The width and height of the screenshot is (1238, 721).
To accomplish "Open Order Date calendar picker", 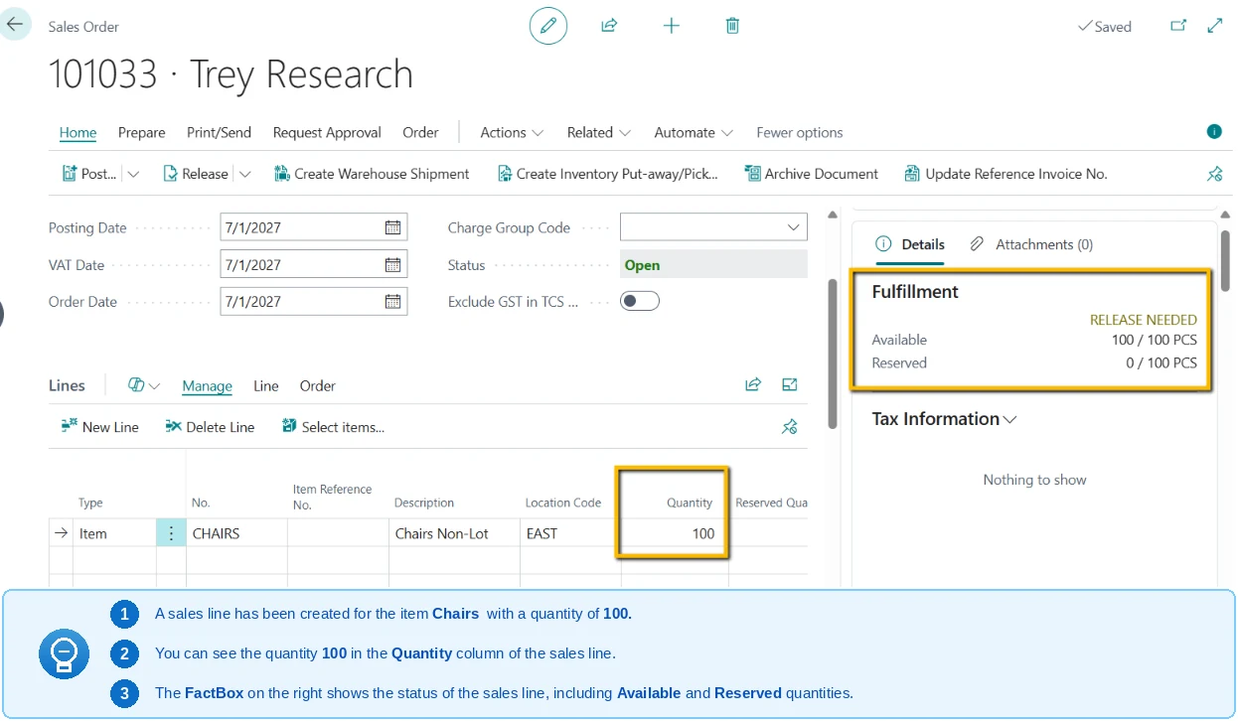I will pos(393,302).
